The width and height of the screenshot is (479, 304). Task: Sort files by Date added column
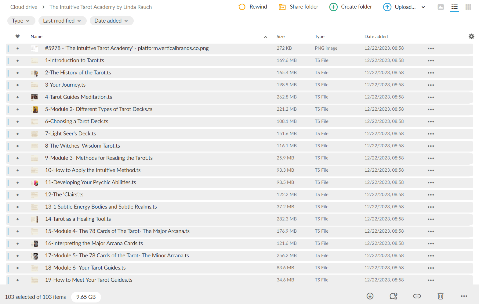click(x=376, y=37)
